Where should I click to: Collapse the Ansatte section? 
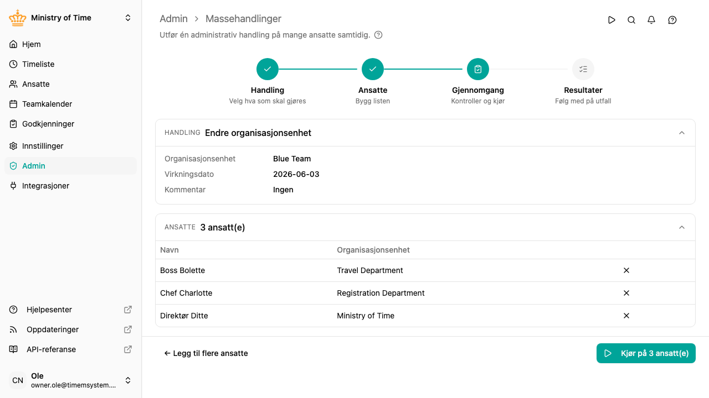682,227
